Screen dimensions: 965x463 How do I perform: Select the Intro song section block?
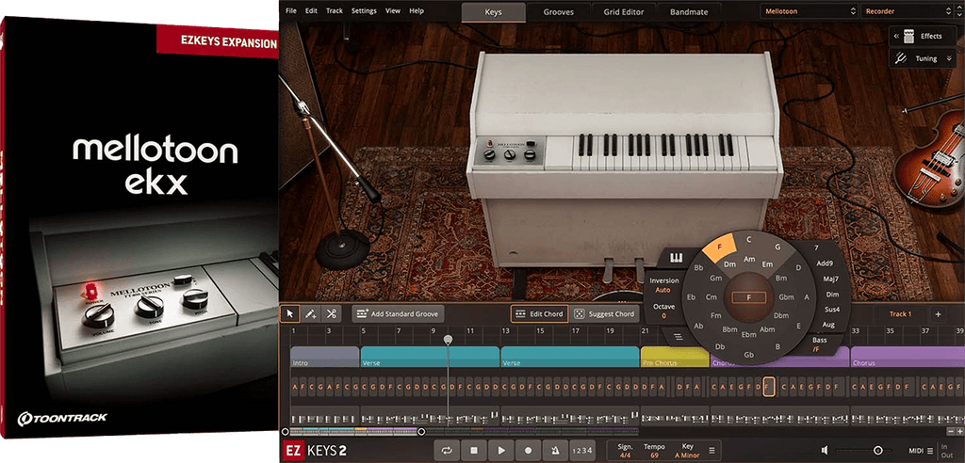click(x=325, y=357)
